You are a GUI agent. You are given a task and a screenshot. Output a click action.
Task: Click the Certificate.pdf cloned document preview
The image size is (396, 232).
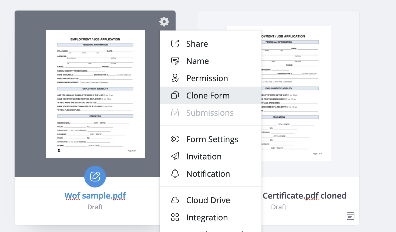(x=296, y=94)
